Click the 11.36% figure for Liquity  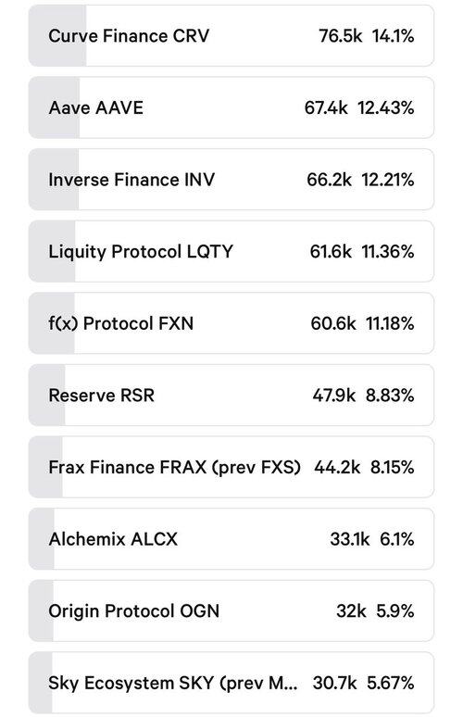click(x=388, y=251)
